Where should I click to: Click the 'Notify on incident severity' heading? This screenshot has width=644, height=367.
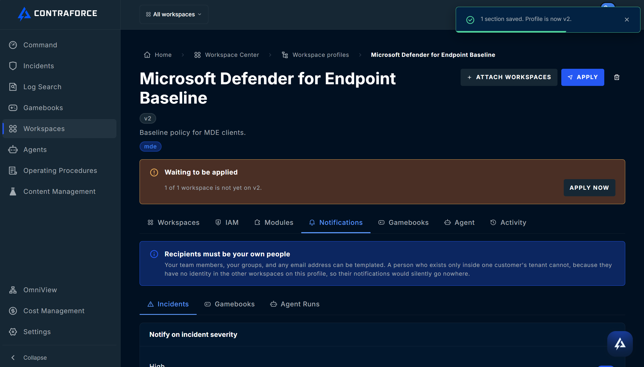pos(193,334)
